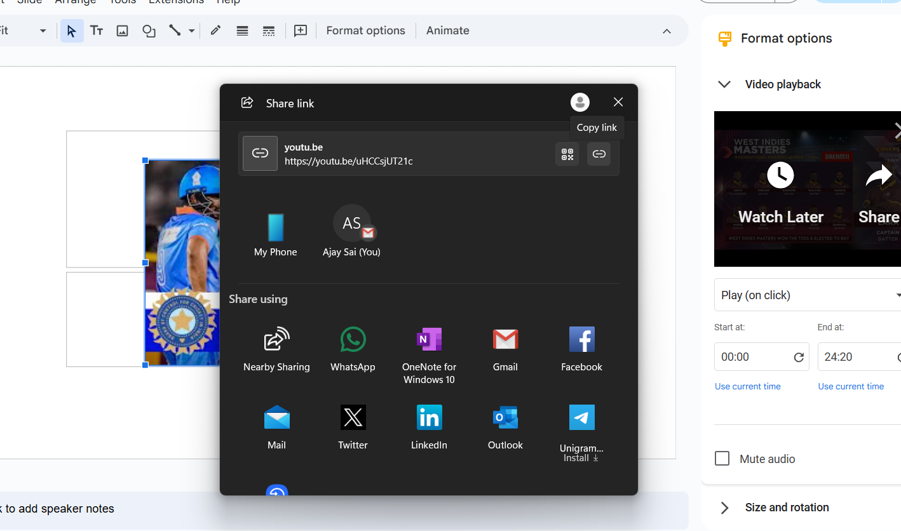Screen dimensions: 901x531
Task: Enable the Mute audio checkbox
Action: click(722, 459)
